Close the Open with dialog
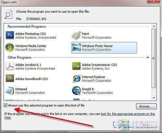Viewport: 162px width, 133px height. point(154,1)
